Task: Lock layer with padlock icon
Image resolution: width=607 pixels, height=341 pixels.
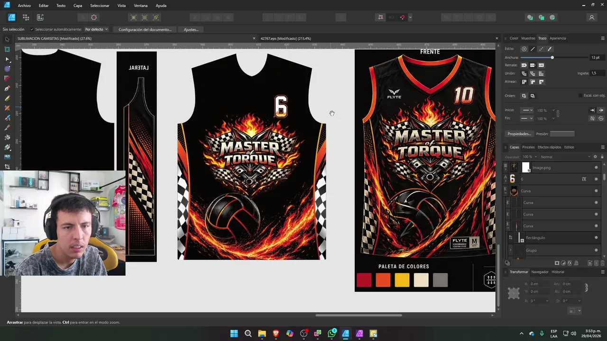Action: [602, 157]
